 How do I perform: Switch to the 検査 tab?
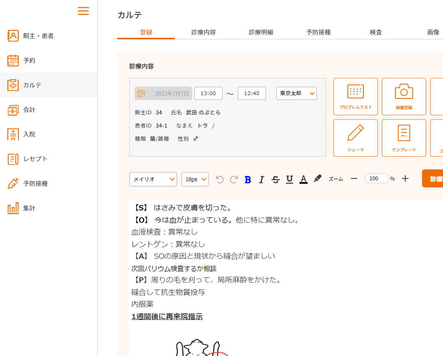point(376,32)
